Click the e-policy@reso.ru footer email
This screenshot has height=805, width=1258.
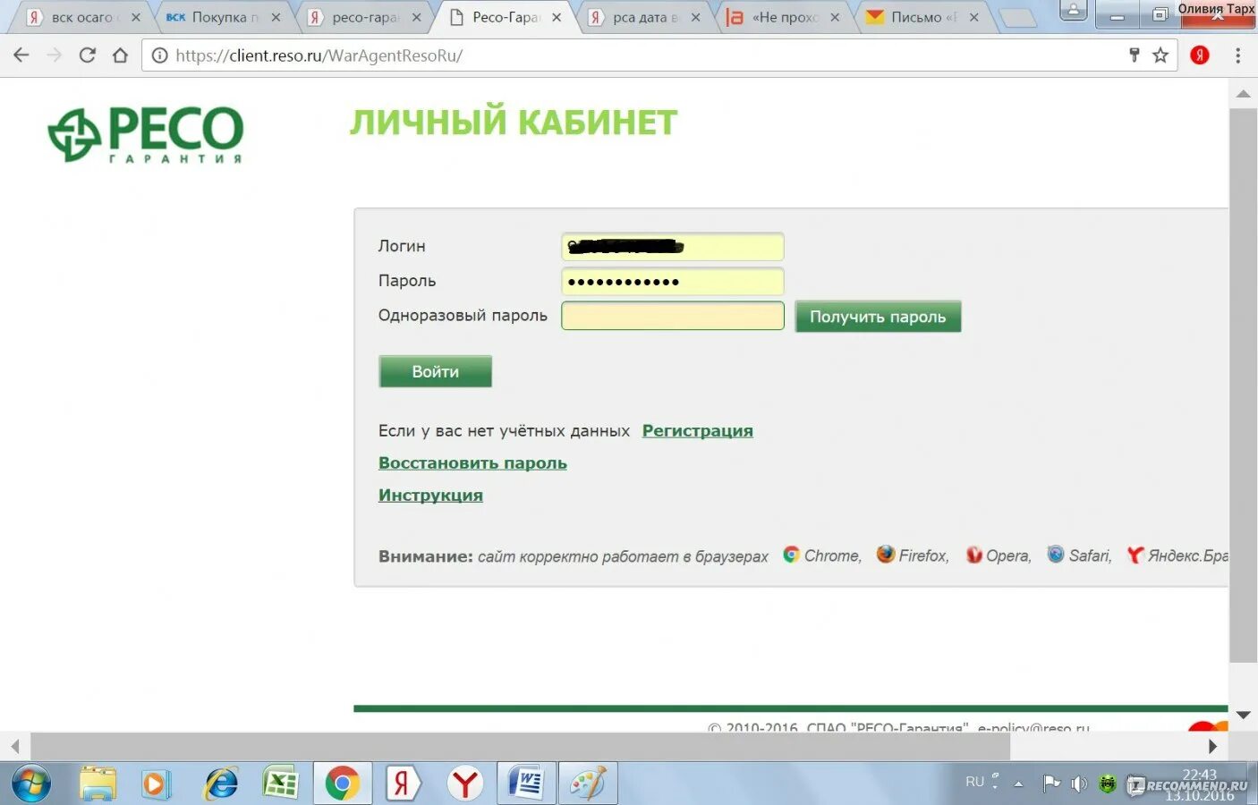click(1033, 727)
